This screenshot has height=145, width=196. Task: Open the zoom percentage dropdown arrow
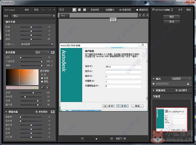pos(125,138)
